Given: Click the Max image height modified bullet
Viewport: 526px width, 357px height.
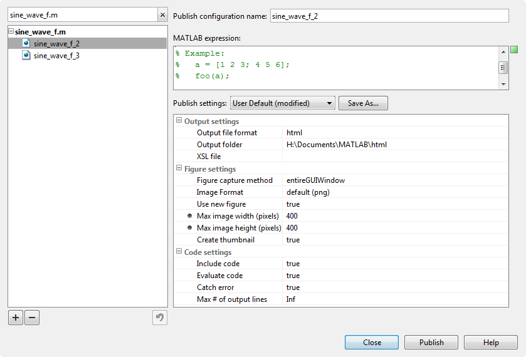Looking at the screenshot, I should [x=189, y=227].
